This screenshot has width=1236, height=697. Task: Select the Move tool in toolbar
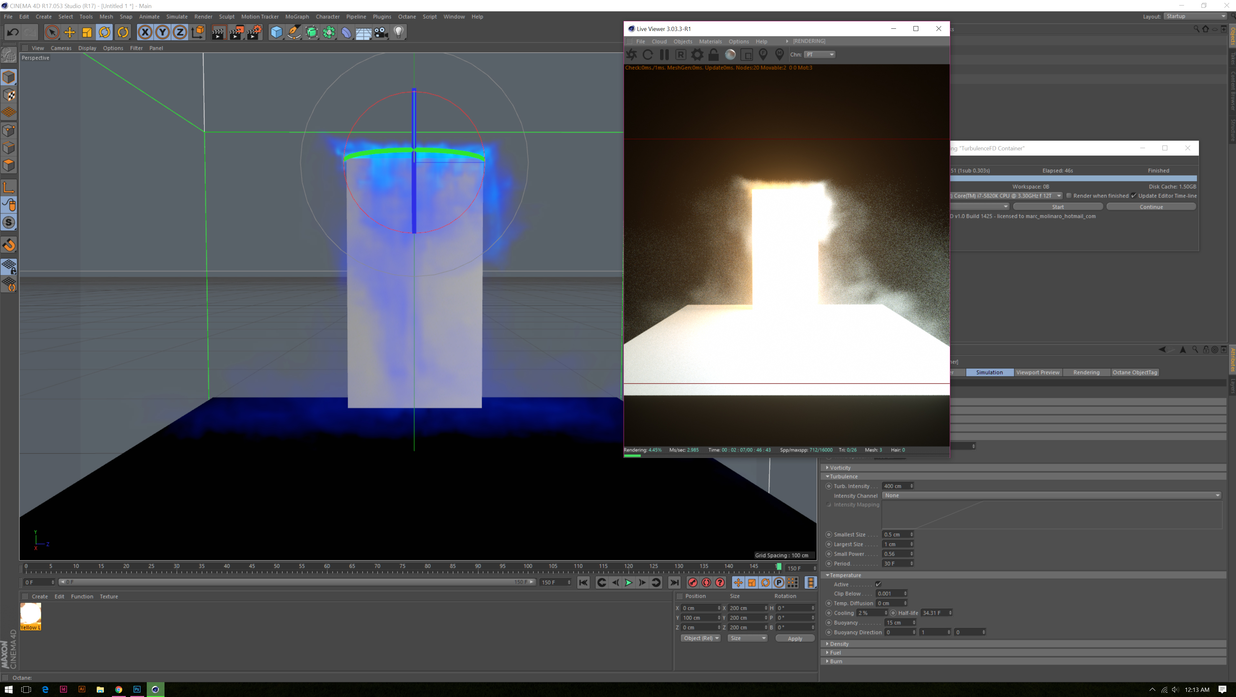70,32
